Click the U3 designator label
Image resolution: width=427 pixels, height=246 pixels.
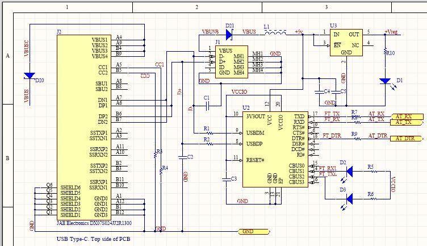(333, 26)
